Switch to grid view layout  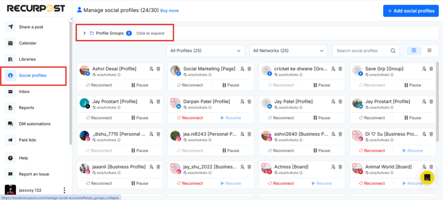tap(414, 51)
